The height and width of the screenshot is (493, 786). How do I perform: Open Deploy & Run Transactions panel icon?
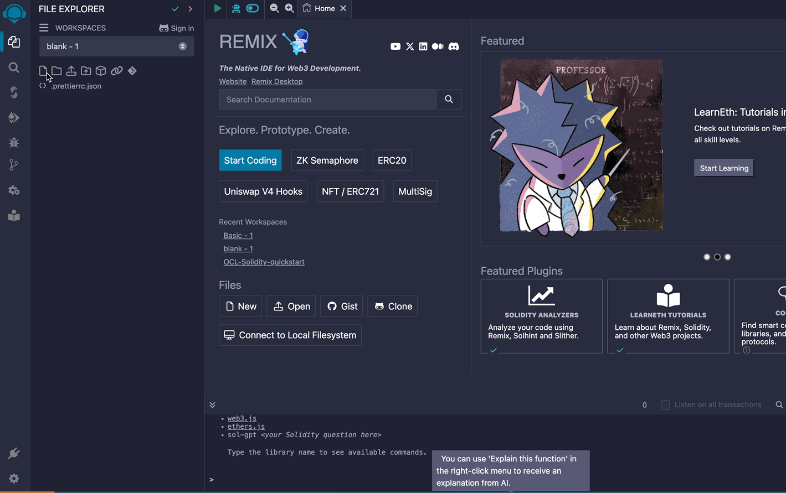coord(14,117)
